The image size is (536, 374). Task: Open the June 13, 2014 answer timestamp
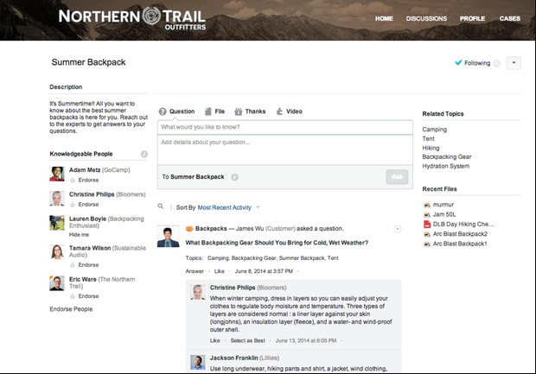[x=306, y=340]
